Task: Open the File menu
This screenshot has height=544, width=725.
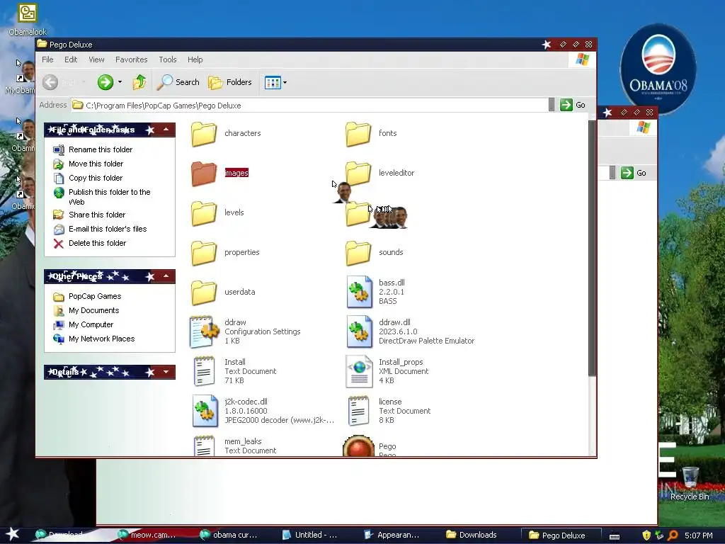Action: [47, 59]
